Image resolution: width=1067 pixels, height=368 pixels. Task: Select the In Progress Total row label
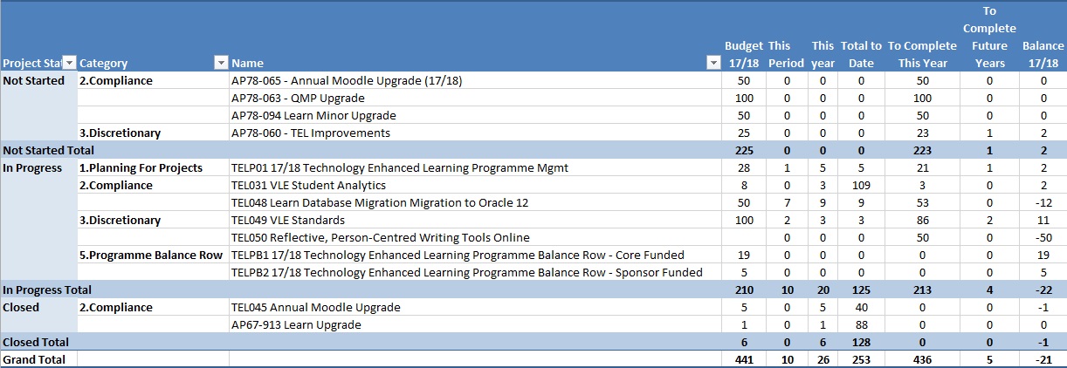(x=47, y=290)
